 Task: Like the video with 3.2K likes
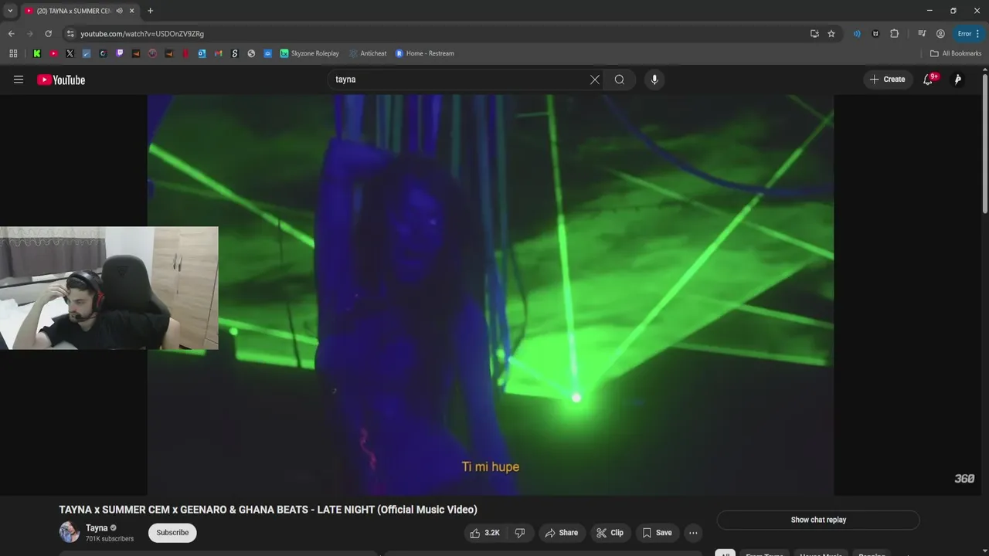pyautogui.click(x=484, y=533)
